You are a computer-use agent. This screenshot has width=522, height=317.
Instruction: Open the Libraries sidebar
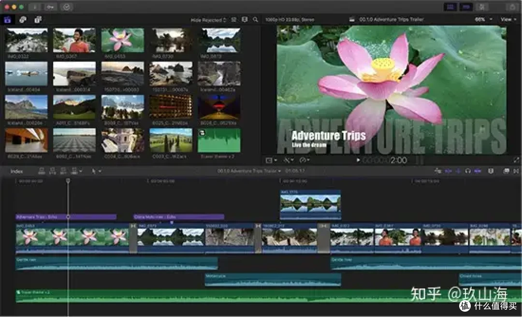tap(7, 20)
